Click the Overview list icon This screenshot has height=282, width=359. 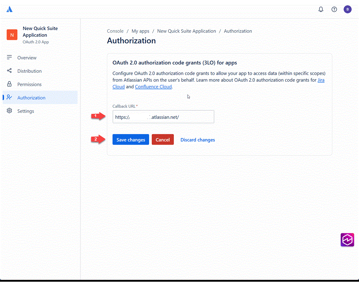click(9, 57)
